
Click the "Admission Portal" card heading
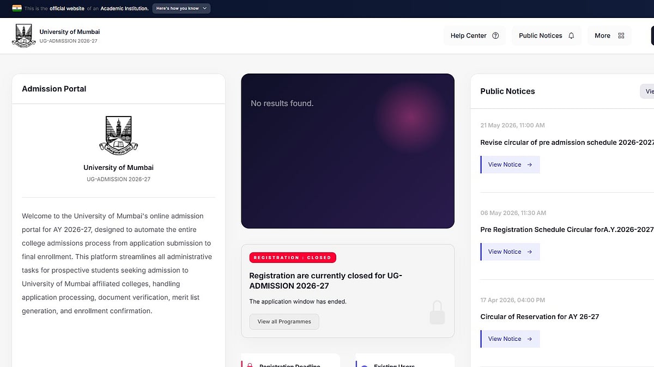pyautogui.click(x=54, y=89)
